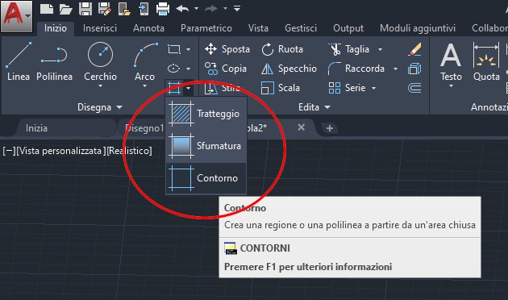
Task: Save to web and mobile icon
Action: click(144, 9)
